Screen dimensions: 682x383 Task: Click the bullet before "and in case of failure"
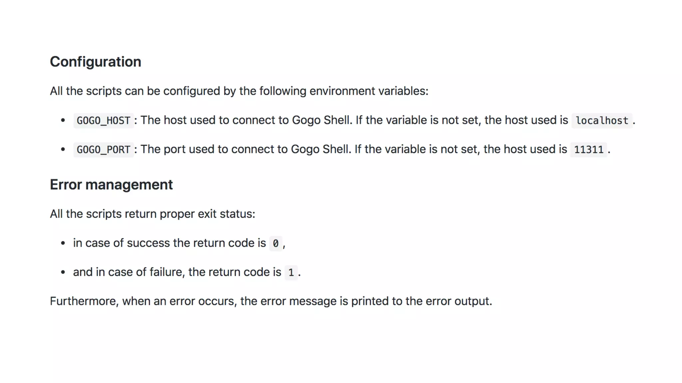pyautogui.click(x=63, y=273)
